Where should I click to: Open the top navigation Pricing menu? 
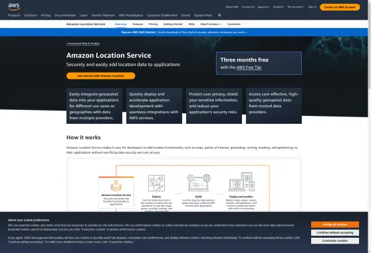[46, 15]
